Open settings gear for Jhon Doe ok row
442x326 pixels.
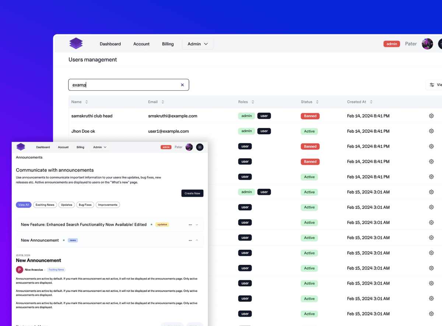[x=431, y=131]
